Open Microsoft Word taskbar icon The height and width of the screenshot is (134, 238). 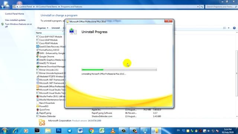80,131
